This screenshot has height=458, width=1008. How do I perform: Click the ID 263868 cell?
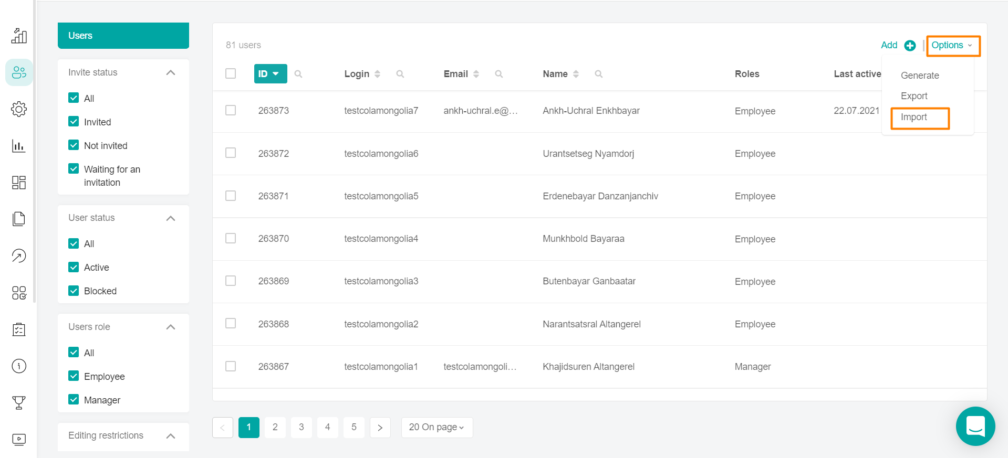(x=274, y=324)
